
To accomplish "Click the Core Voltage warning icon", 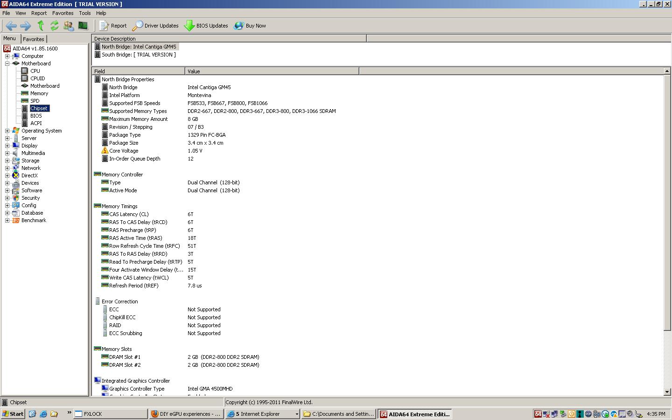I will point(105,151).
